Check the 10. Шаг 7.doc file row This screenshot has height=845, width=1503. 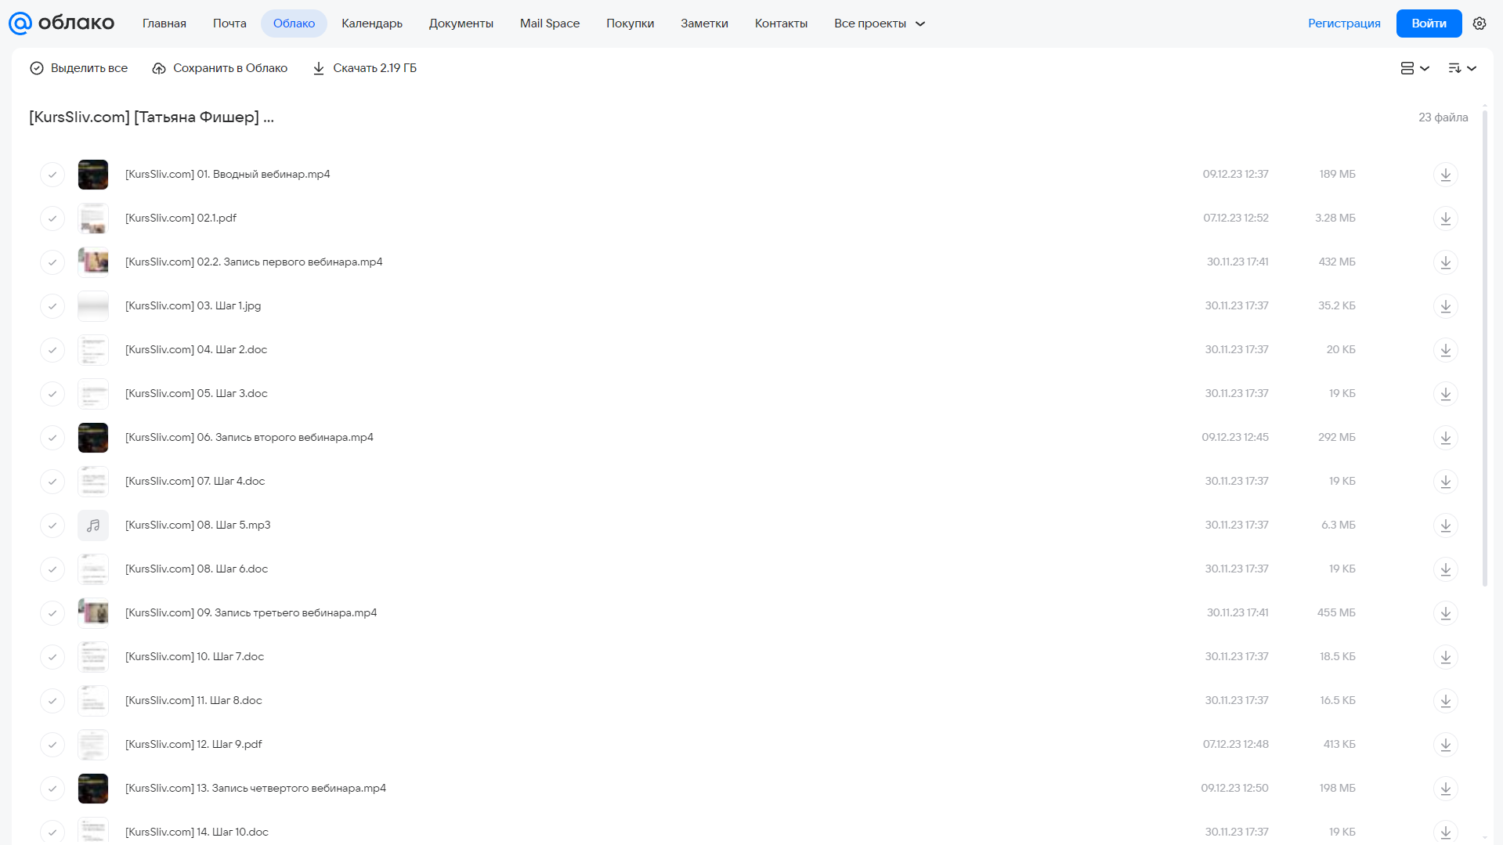[x=52, y=657]
